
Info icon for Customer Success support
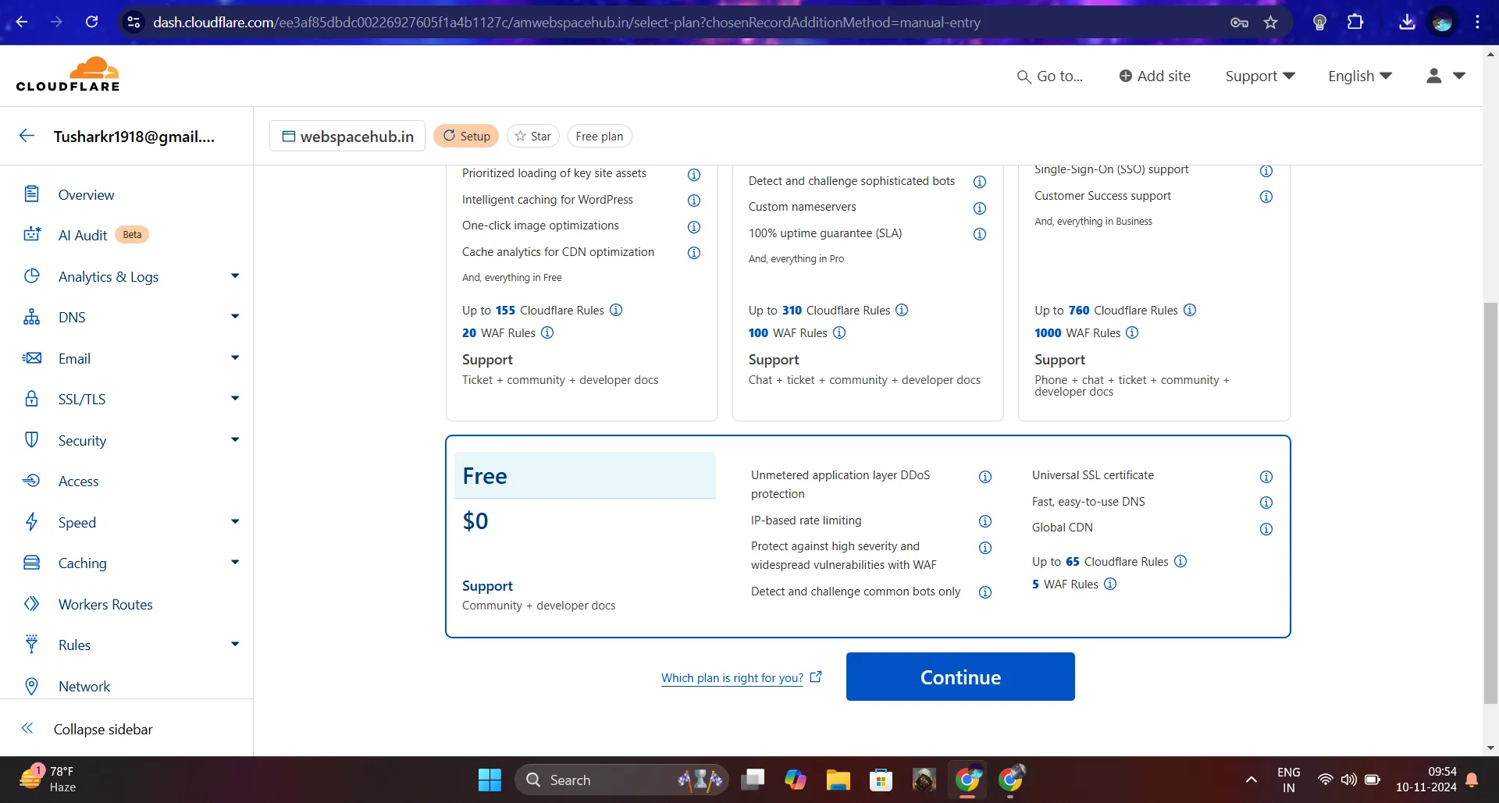pos(1266,197)
